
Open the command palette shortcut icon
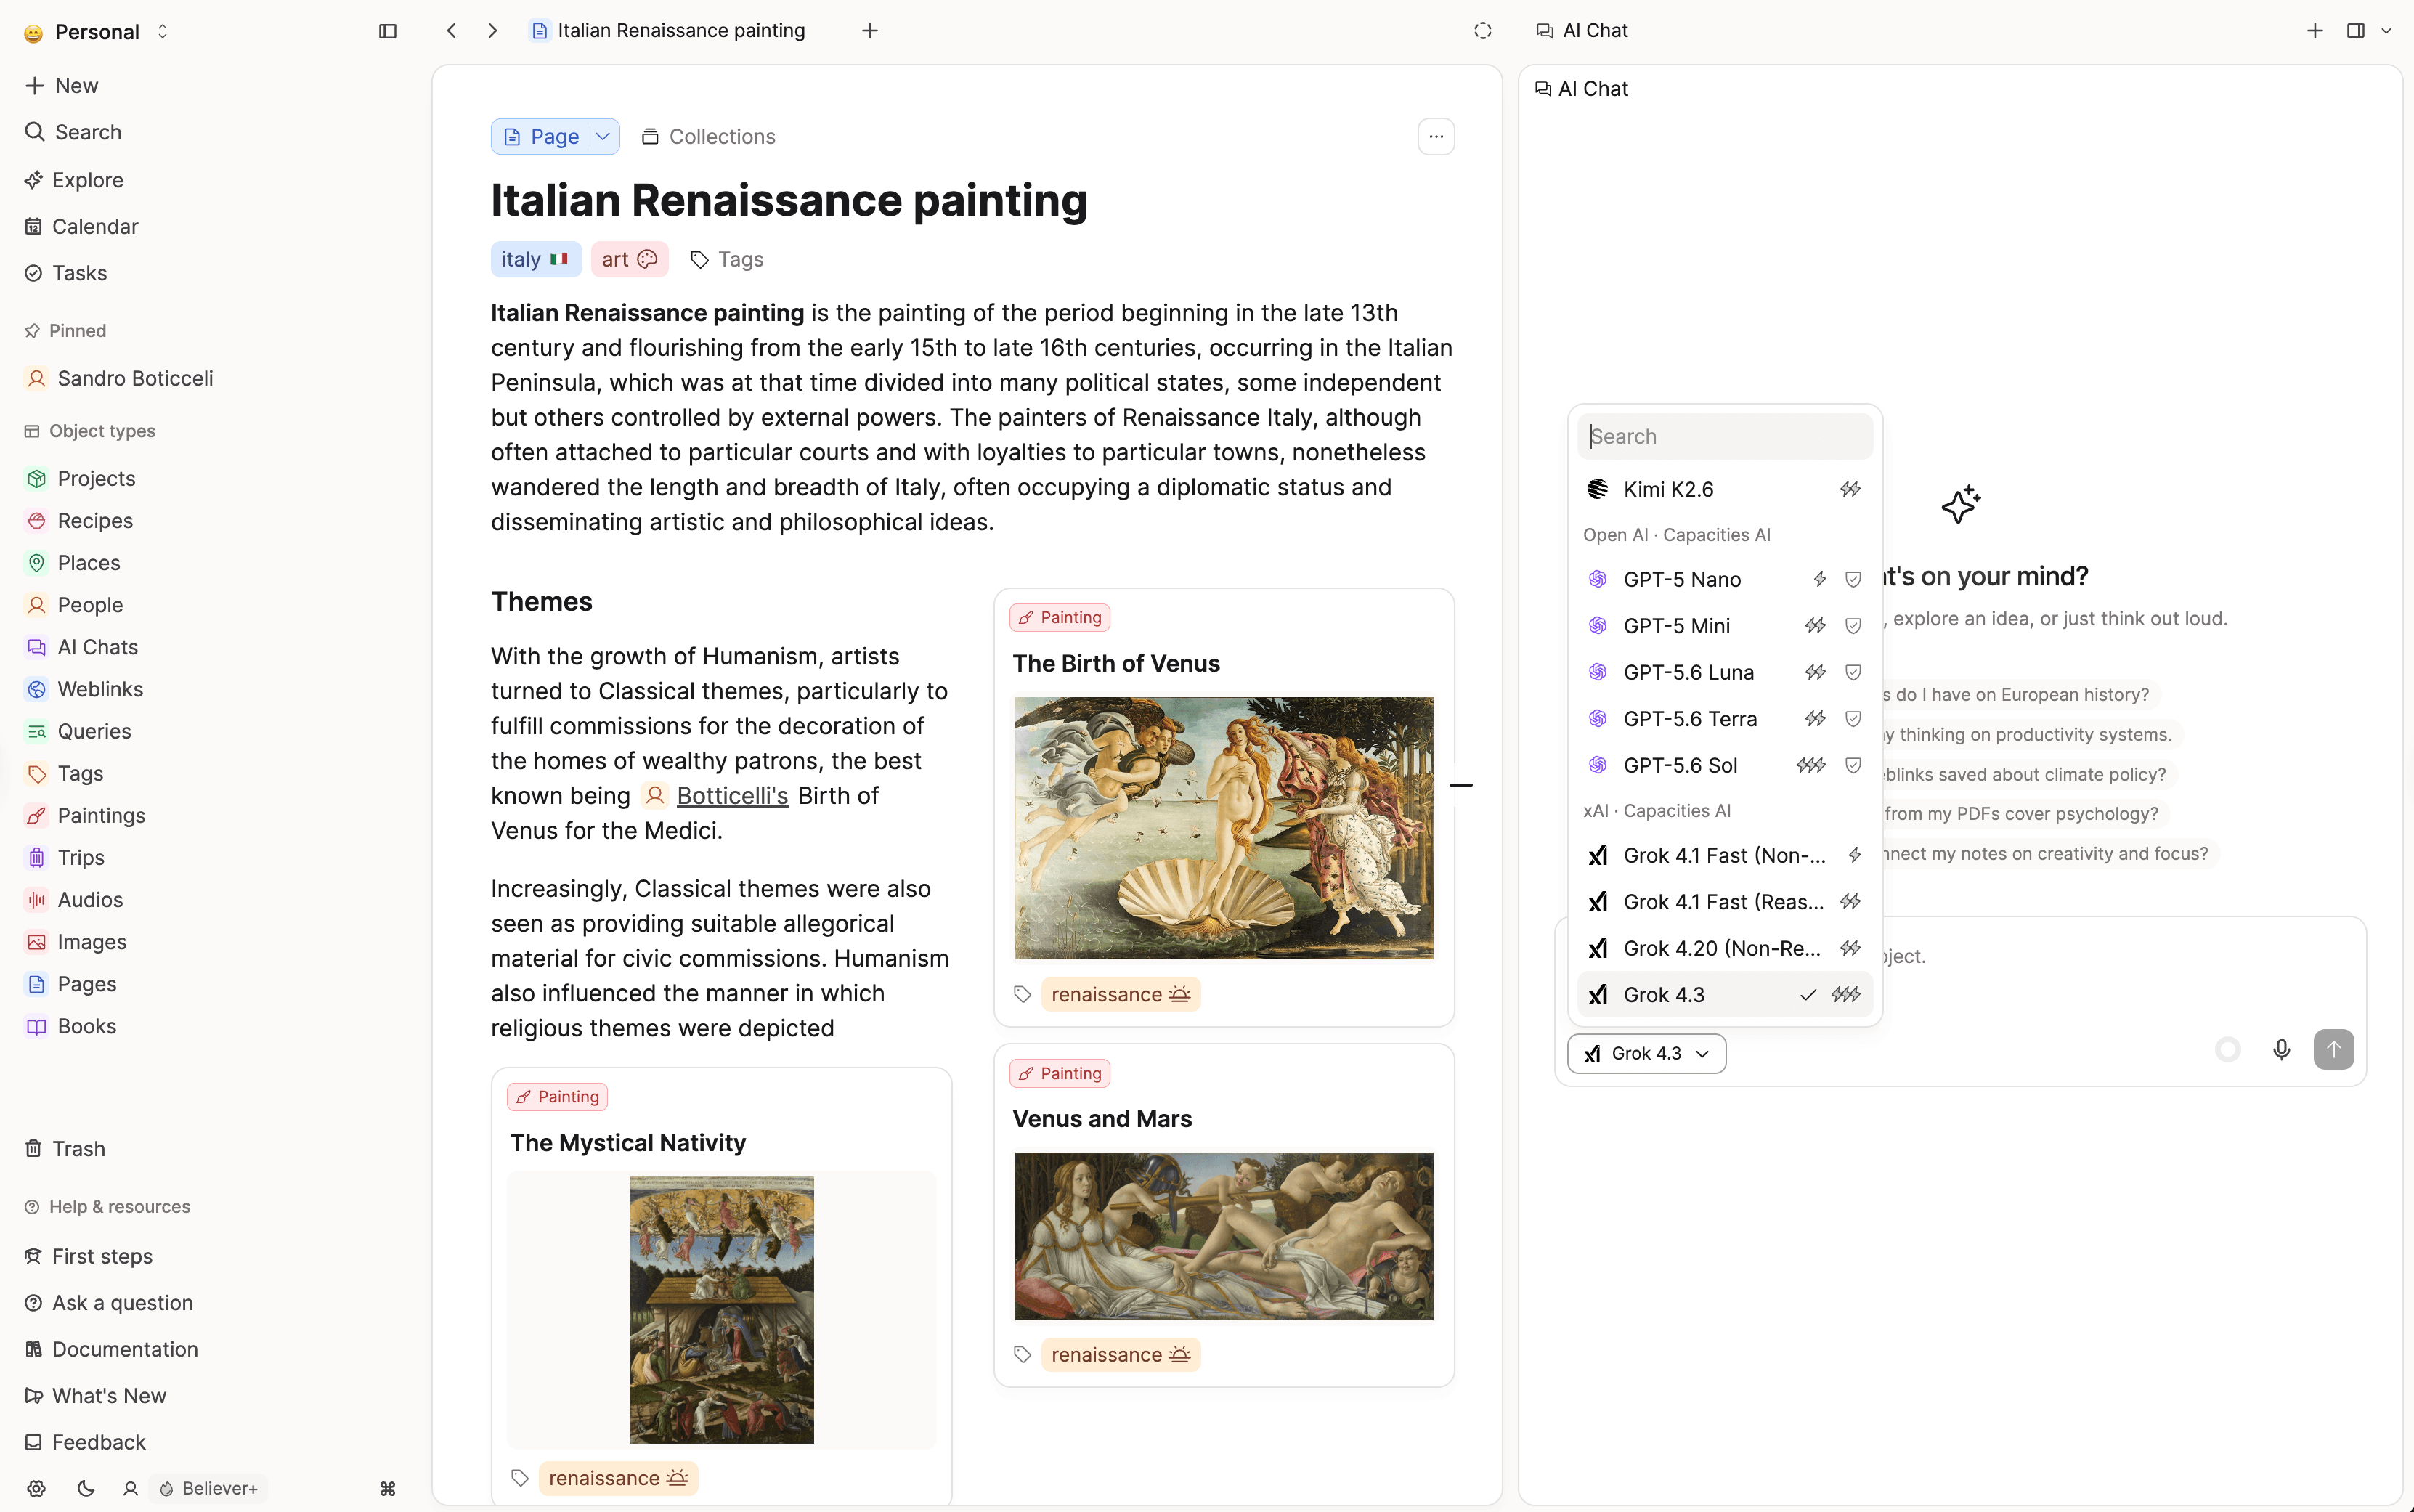(x=388, y=1489)
